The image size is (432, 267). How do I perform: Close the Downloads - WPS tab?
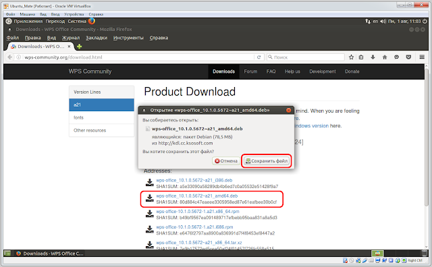pos(69,47)
